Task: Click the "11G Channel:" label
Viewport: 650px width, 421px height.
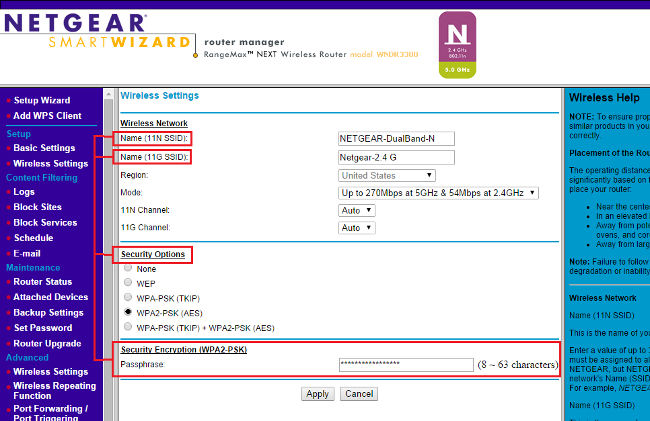Action: coord(145,228)
